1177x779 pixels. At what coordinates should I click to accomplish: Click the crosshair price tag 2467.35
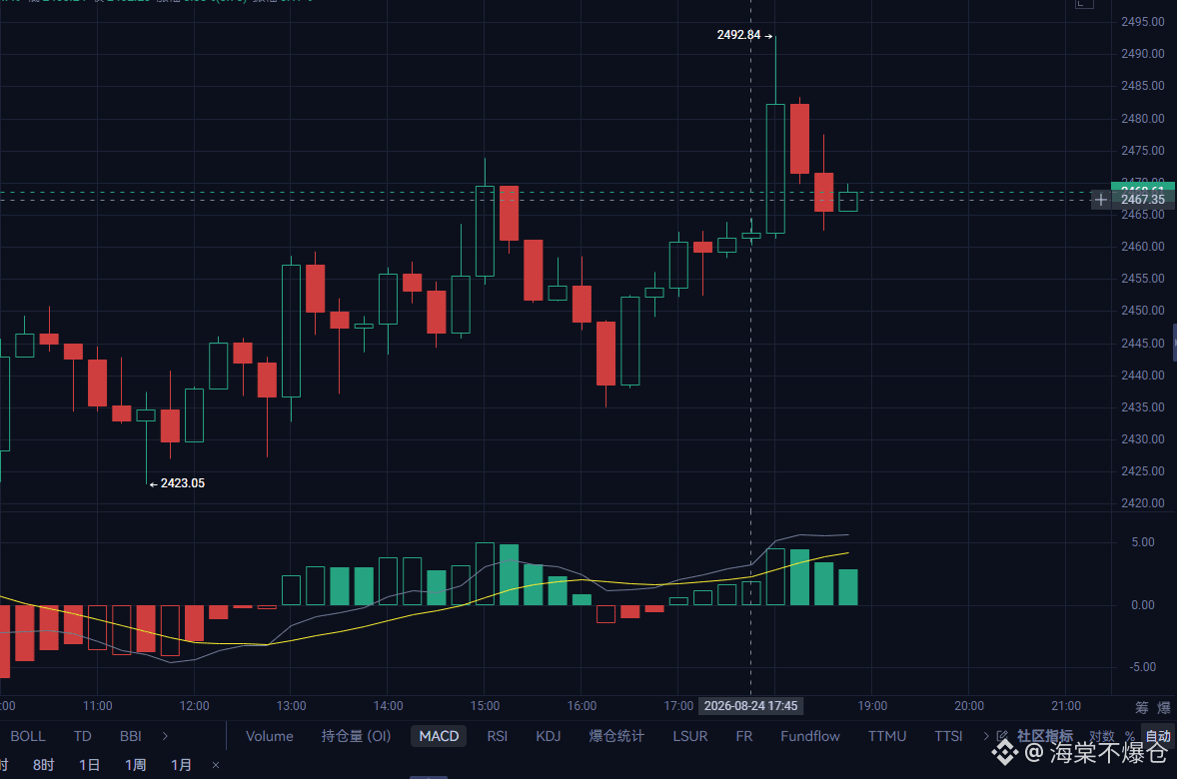(x=1142, y=200)
